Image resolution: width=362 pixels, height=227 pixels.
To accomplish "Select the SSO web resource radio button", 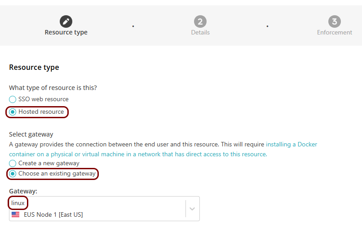I will (x=13, y=99).
